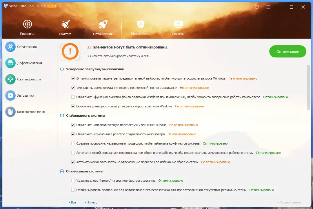The image size is (313, 209).
Task: Click the power icon beside Ускорение загрузки/выключения
Action: tap(62, 69)
